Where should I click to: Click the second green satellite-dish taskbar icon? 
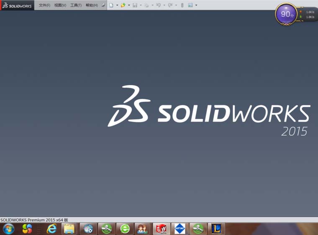pos(198,229)
